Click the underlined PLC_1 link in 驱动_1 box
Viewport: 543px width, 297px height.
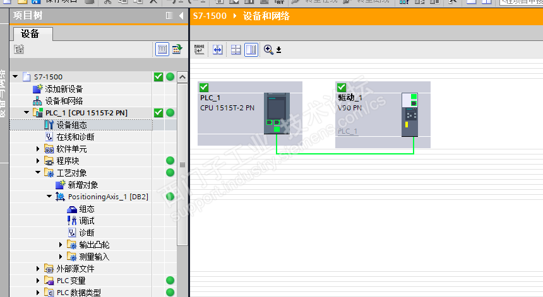tap(348, 131)
